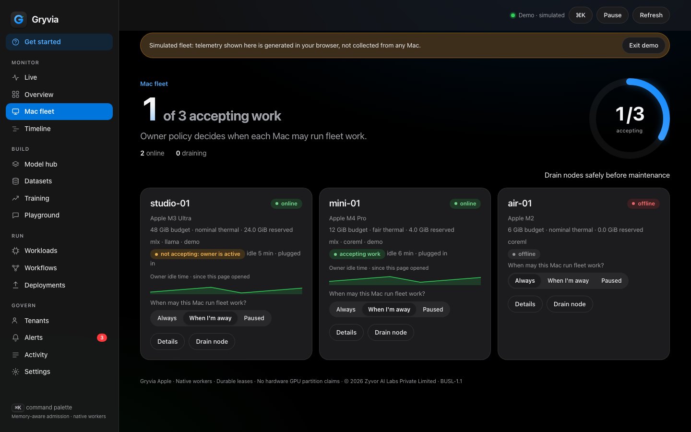691x432 pixels.
Task: Click the Mac fleet monitor icon
Action: click(16, 111)
